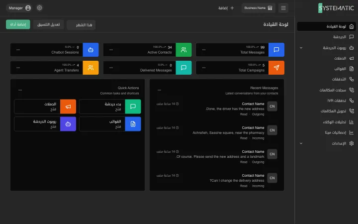
Task: Click the Business Name button
Action: click(x=259, y=8)
